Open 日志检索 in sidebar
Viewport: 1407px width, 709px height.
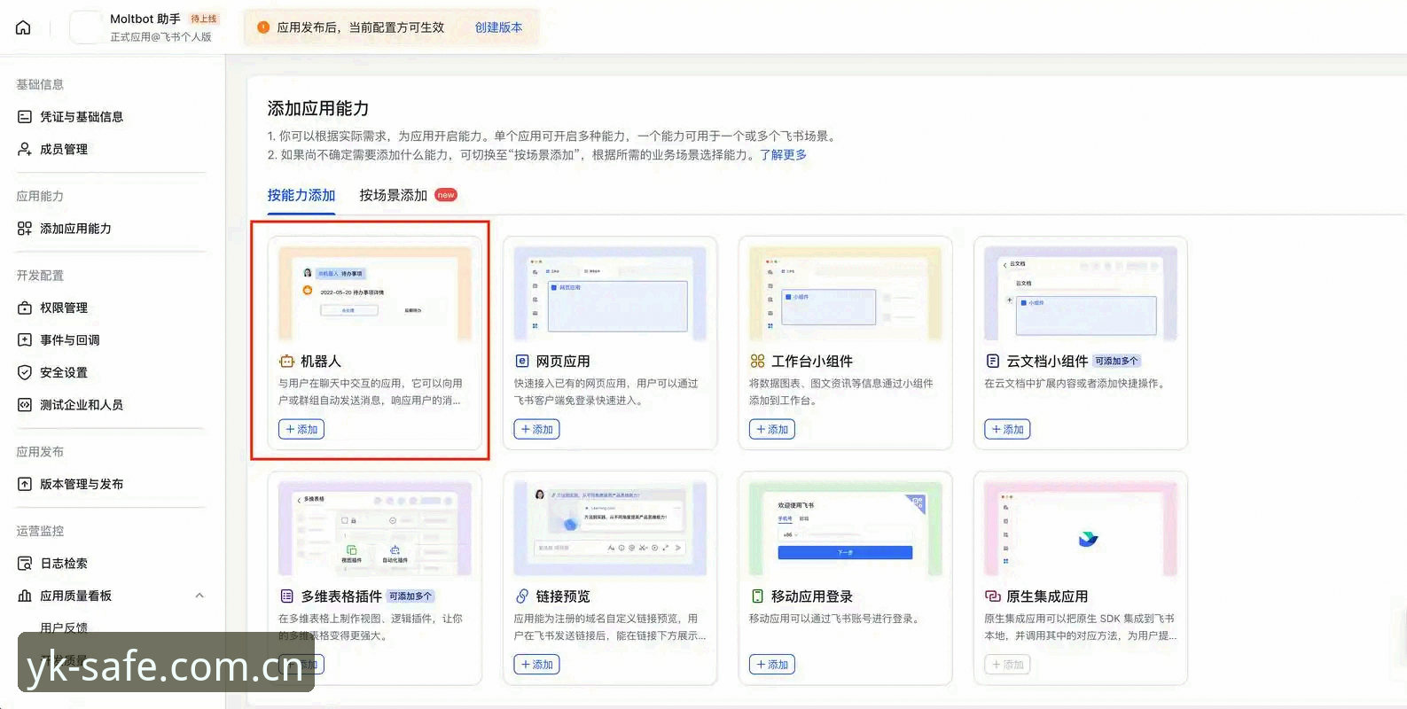(x=64, y=564)
